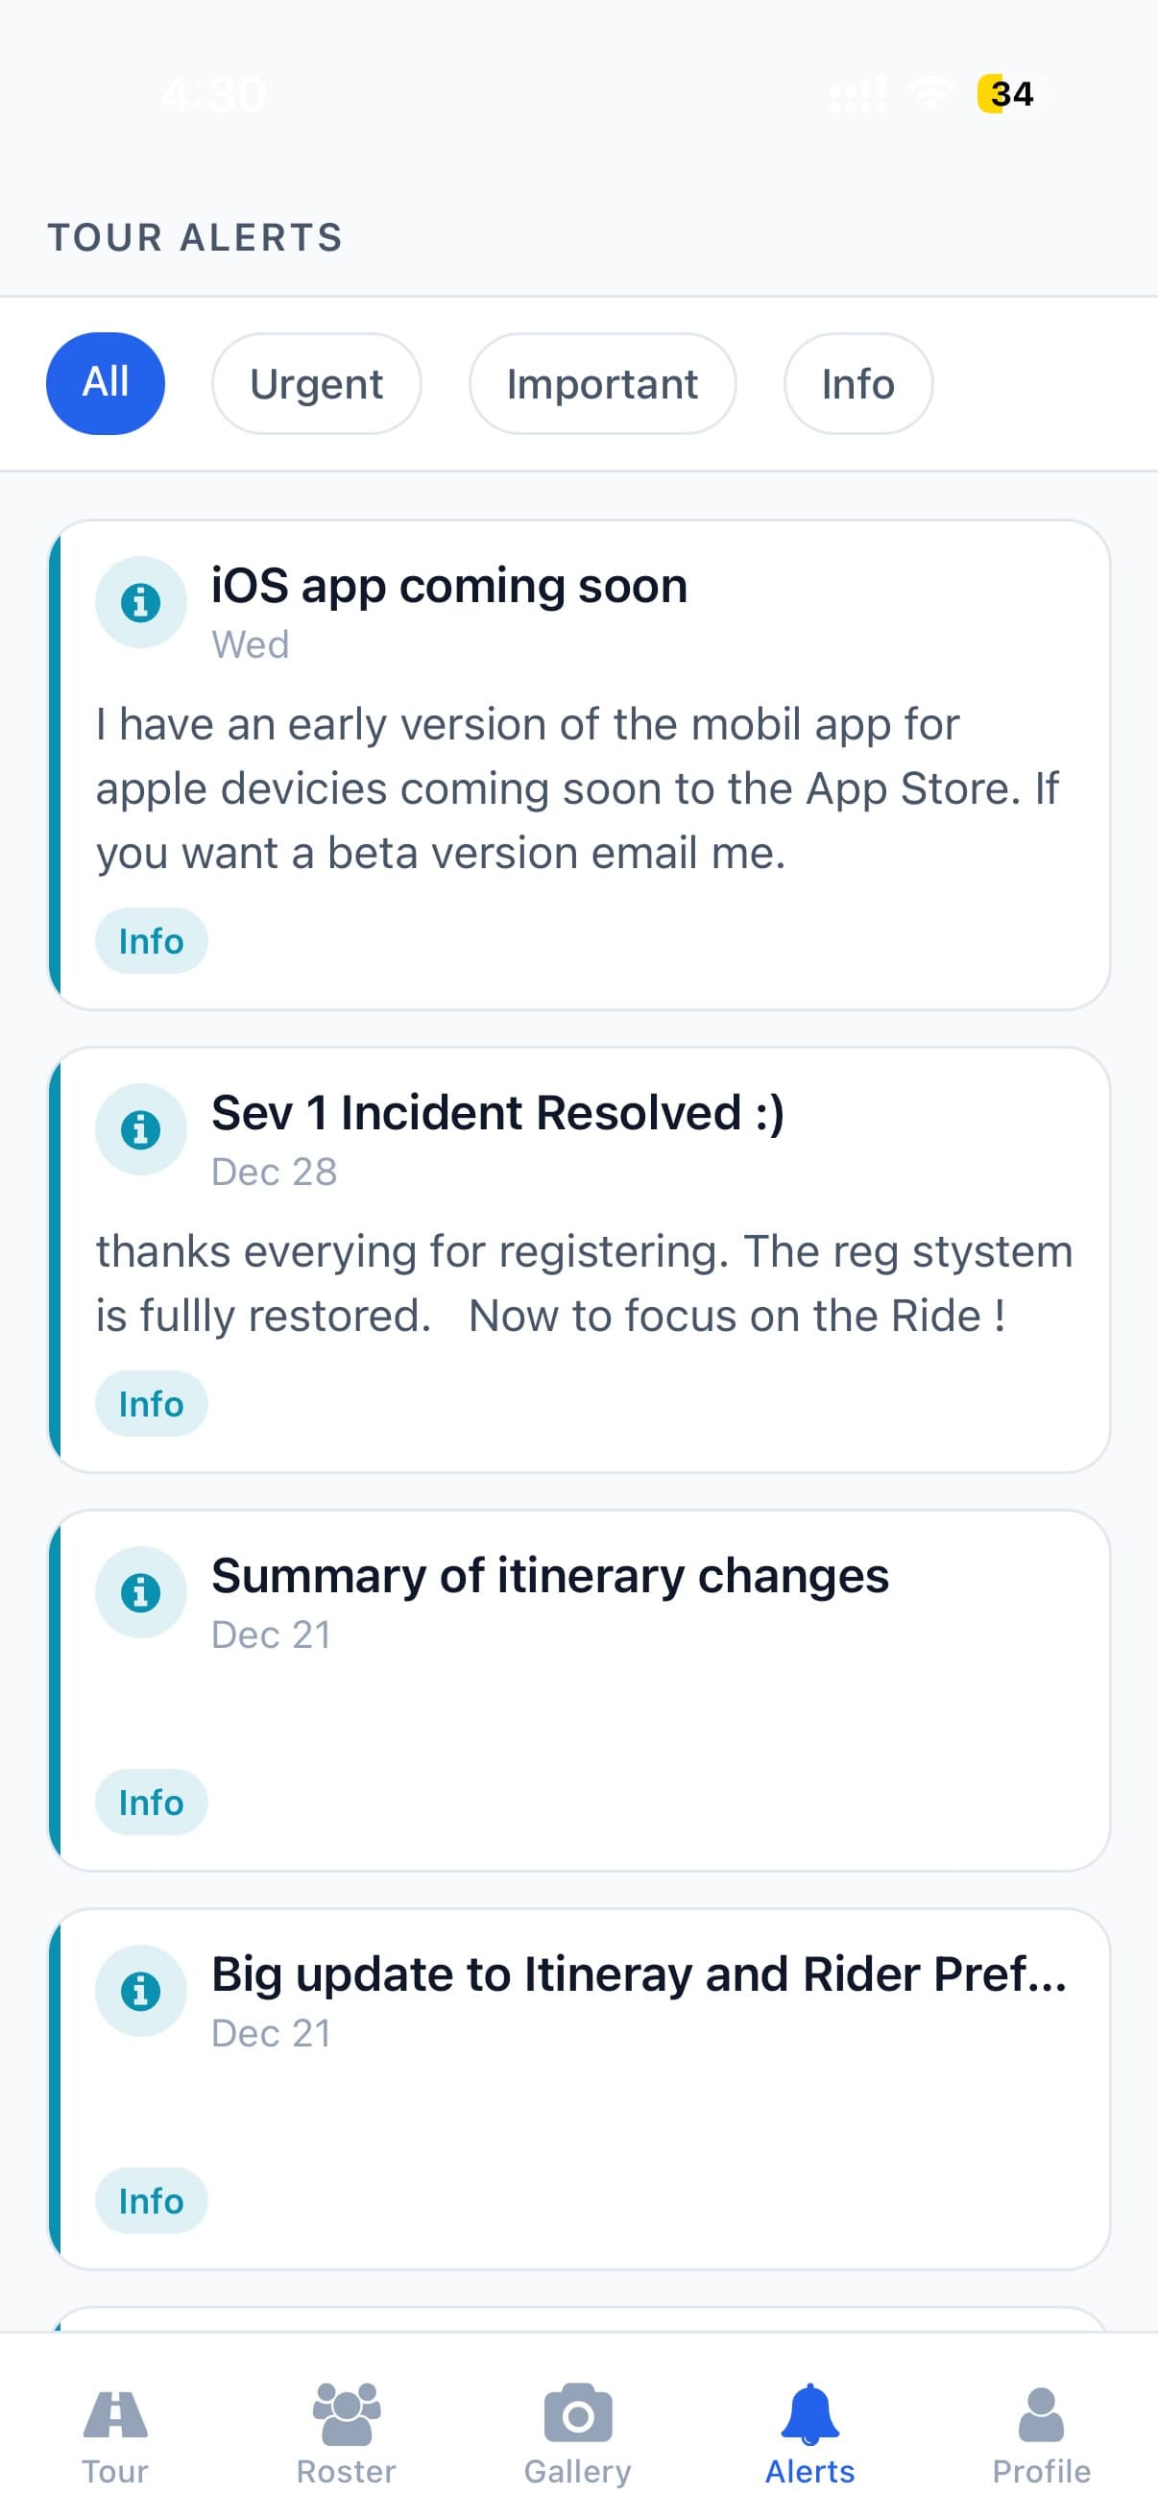Open Sev 1 Incident Resolved alert title
This screenshot has width=1158, height=2518.
tap(497, 1113)
